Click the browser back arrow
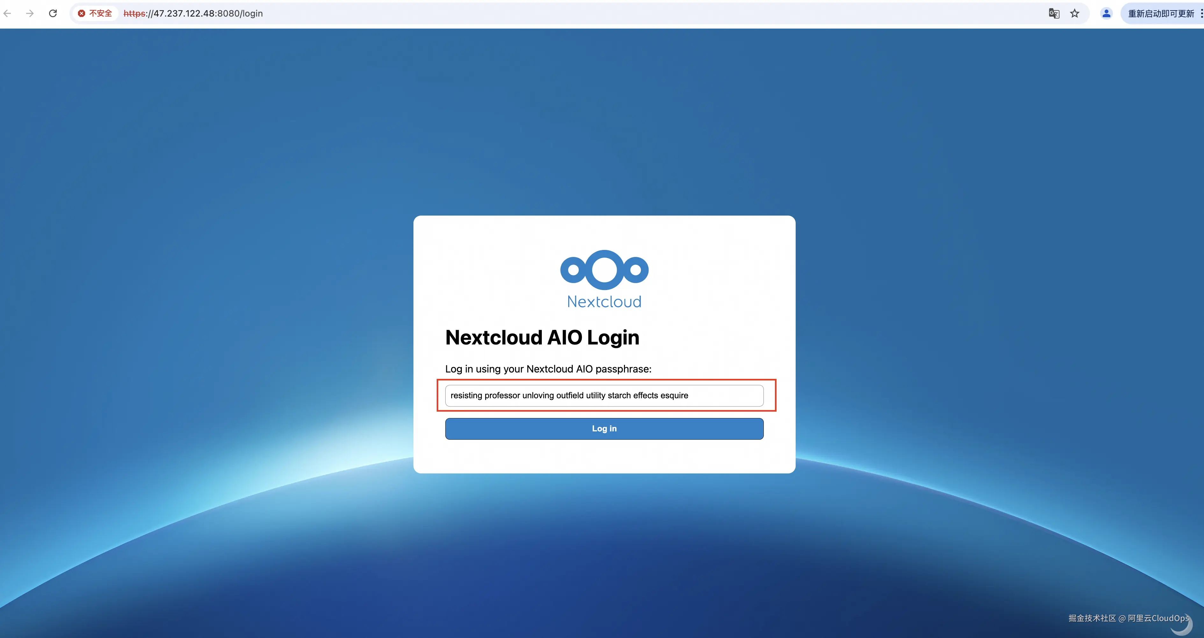Image resolution: width=1204 pixels, height=638 pixels. pyautogui.click(x=7, y=14)
